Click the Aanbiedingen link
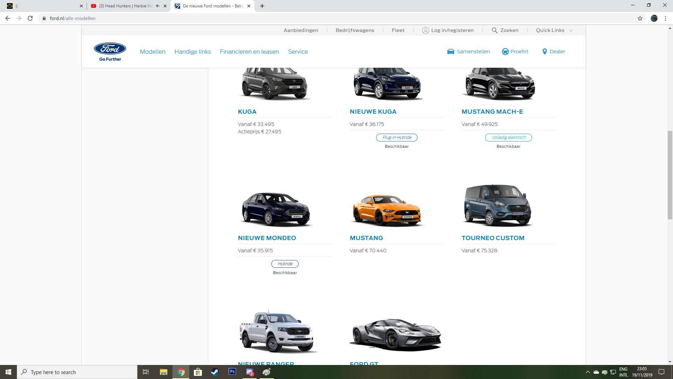This screenshot has width=673, height=379. pos(301,30)
